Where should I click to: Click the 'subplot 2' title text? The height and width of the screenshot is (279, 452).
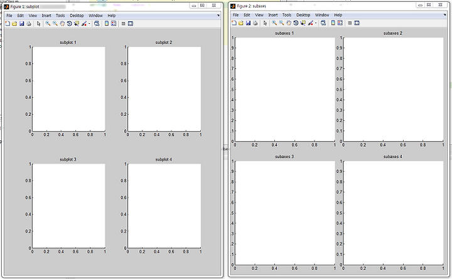click(164, 43)
